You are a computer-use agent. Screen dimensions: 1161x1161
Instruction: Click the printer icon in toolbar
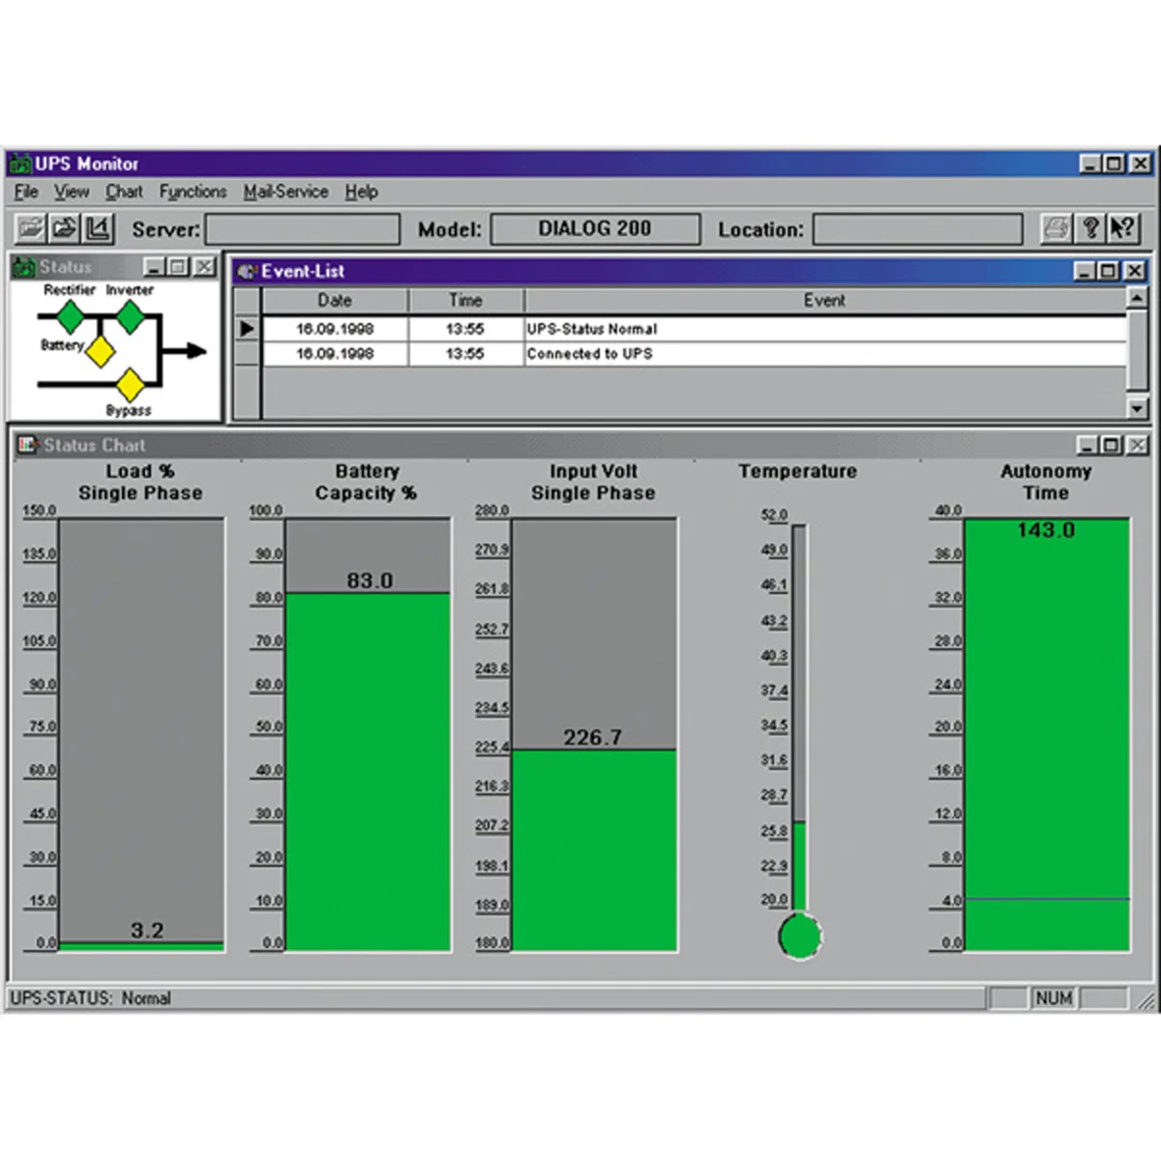coord(1056,228)
